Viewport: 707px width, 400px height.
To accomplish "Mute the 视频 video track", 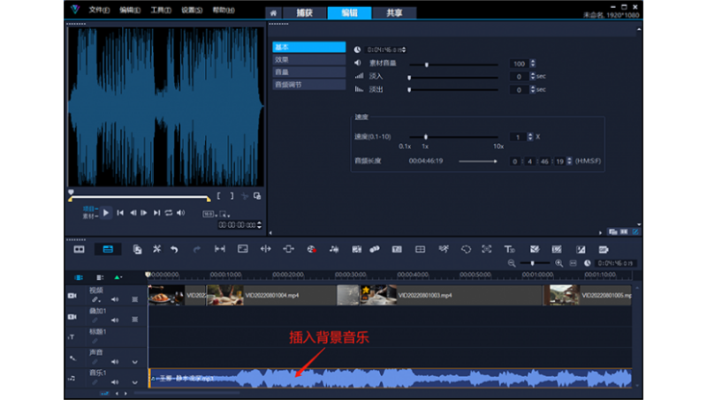I will pyautogui.click(x=115, y=299).
